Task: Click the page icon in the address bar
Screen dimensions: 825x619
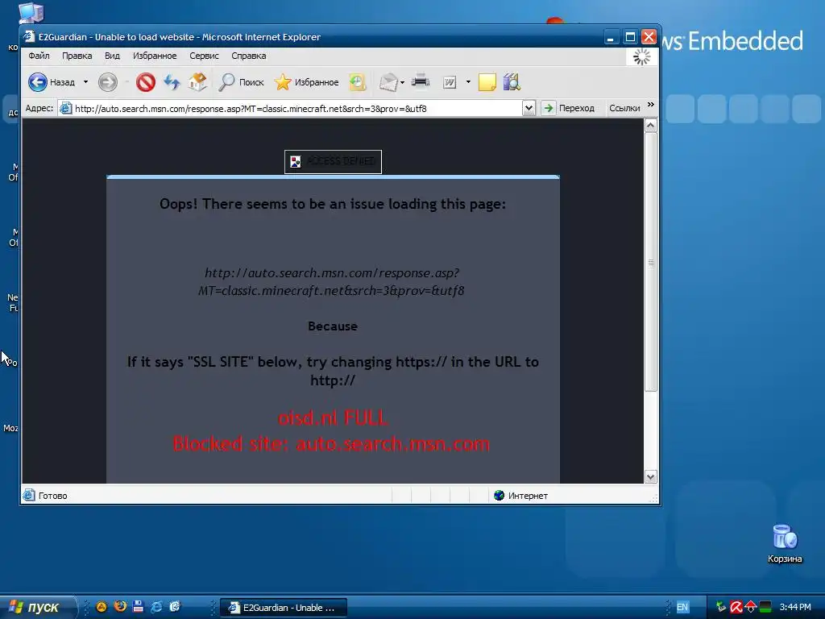Action: (66, 109)
